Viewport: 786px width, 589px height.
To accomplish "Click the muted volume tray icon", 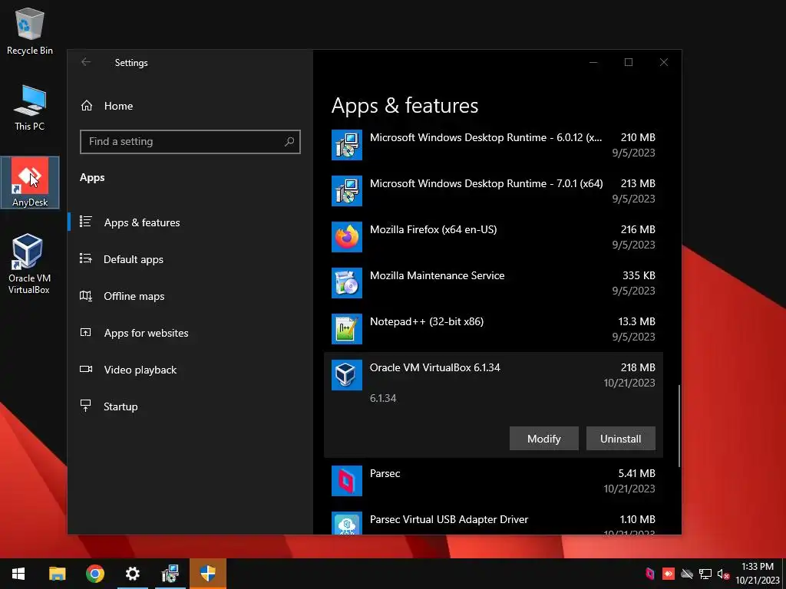I will pos(723,574).
